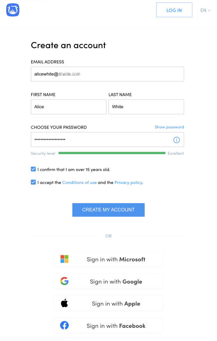The image size is (217, 341).
Task: Click the green security level bar
Action: click(112, 153)
